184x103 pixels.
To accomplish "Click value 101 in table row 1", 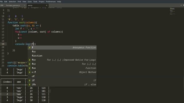I will coord(43,91).
